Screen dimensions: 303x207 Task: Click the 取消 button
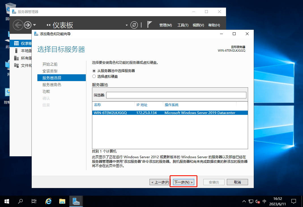pyautogui.click(x=237, y=182)
